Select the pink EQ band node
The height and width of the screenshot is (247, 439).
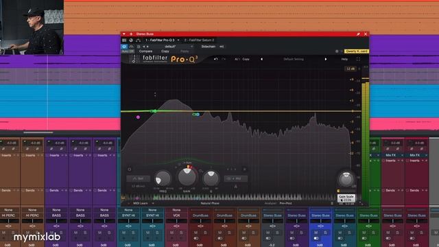tap(138, 117)
